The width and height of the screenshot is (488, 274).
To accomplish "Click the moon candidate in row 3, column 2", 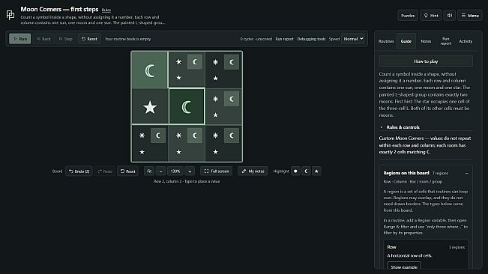I will [x=194, y=136].
